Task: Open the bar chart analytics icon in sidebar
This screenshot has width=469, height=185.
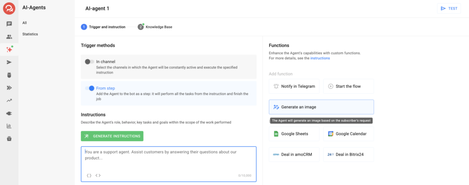Action: click(x=9, y=126)
